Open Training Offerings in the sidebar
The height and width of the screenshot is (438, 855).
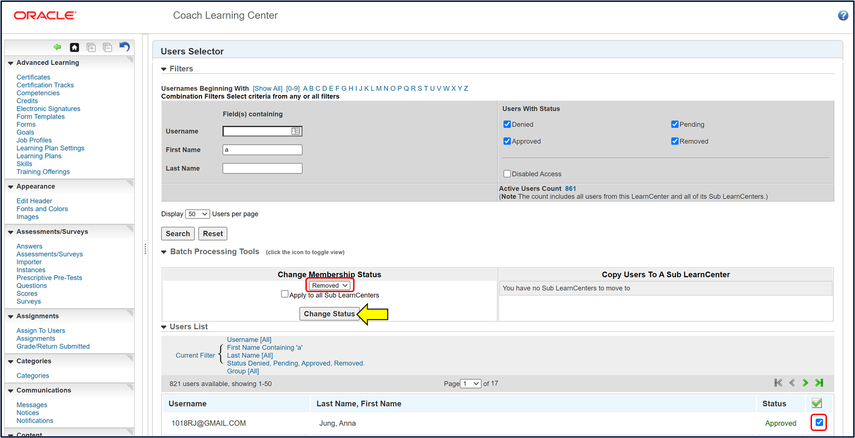pos(43,172)
